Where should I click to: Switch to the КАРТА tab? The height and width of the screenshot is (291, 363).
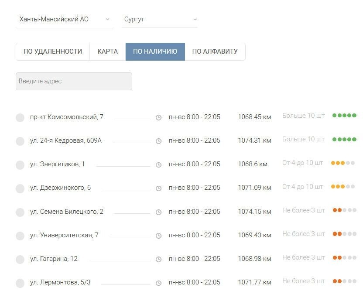(x=107, y=51)
